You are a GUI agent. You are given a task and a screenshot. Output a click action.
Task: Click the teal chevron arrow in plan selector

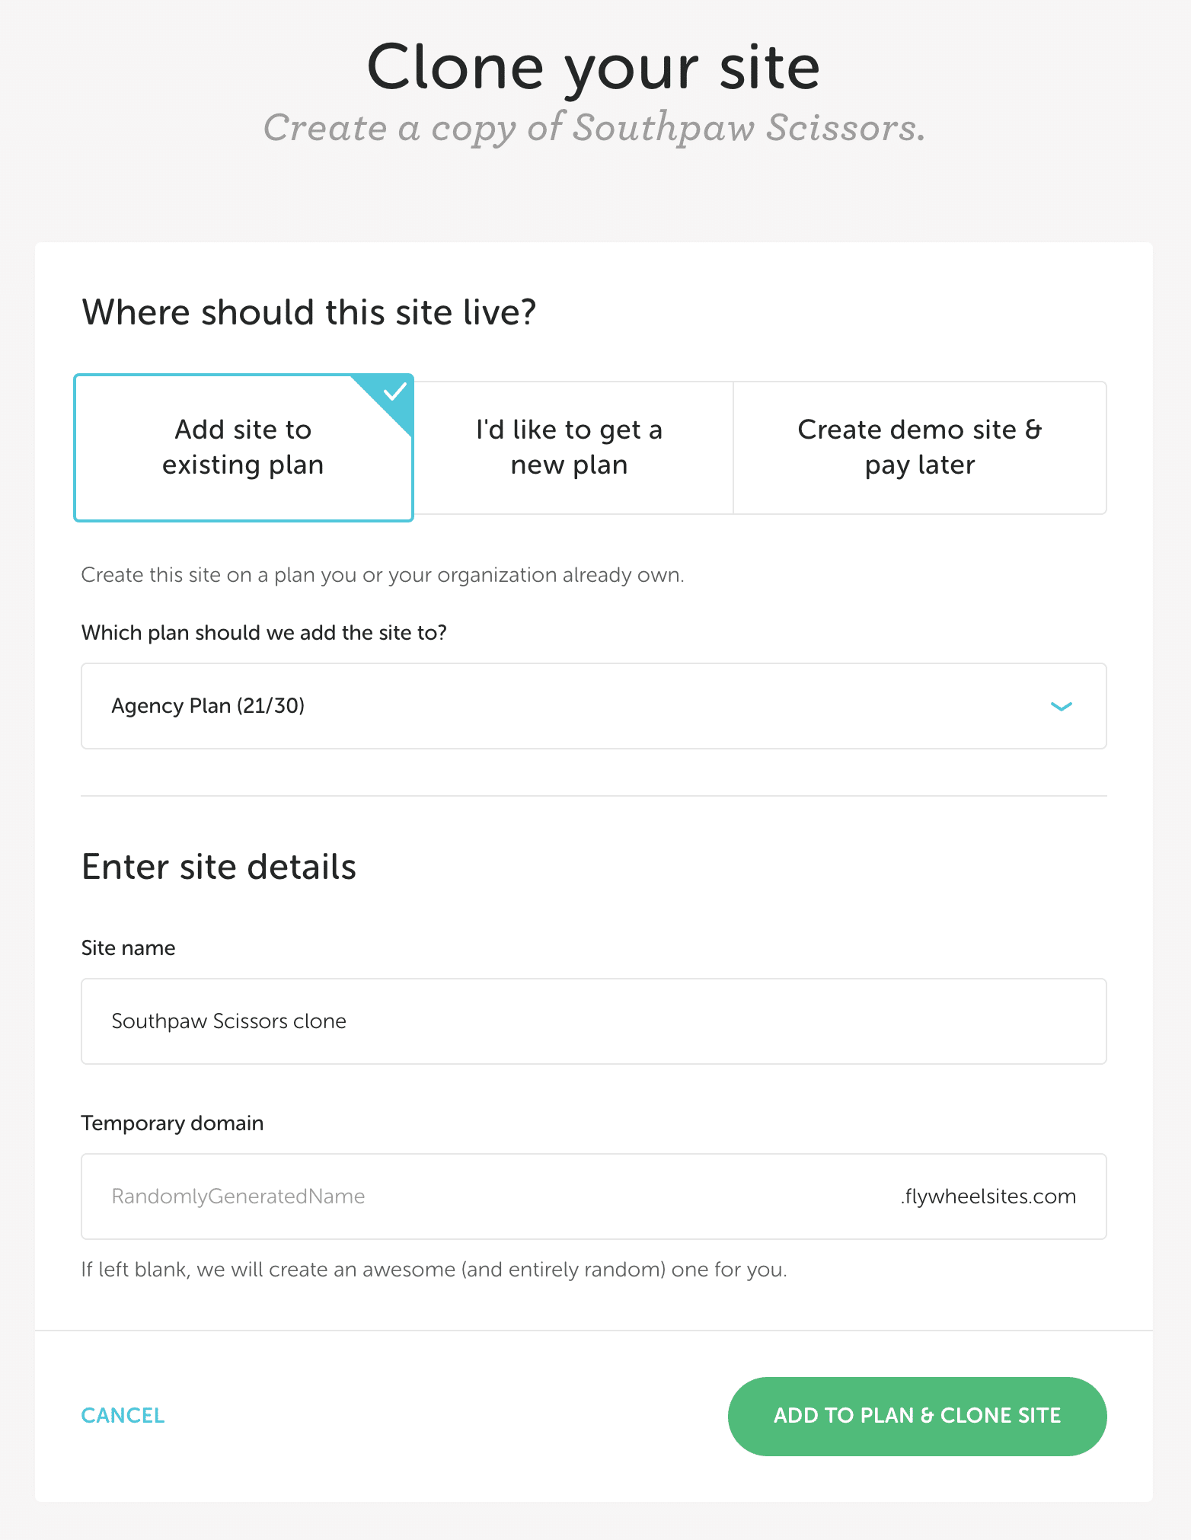pyautogui.click(x=1061, y=706)
